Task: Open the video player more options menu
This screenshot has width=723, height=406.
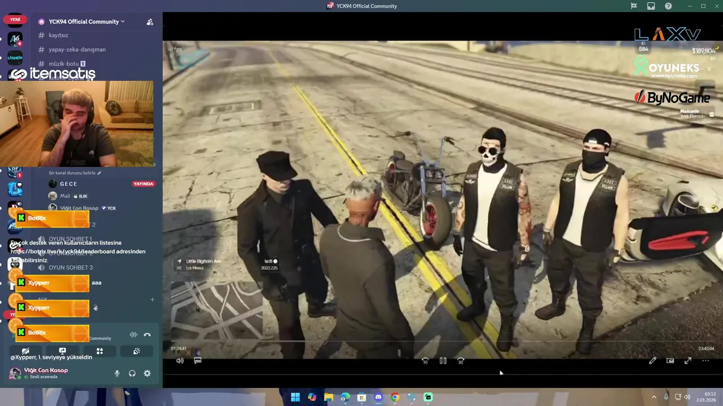Action: tap(705, 361)
